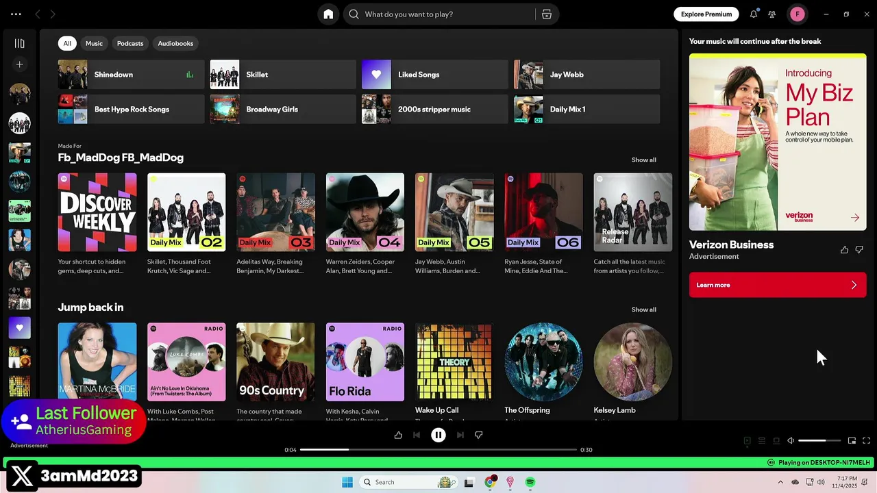
Task: Open the Miniplayer icon
Action: [x=852, y=441]
